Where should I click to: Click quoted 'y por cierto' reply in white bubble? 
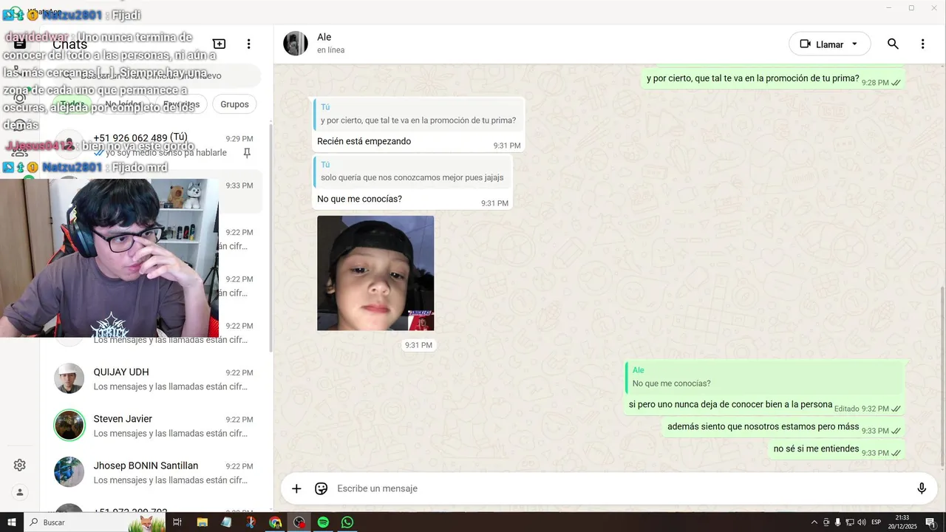418,114
